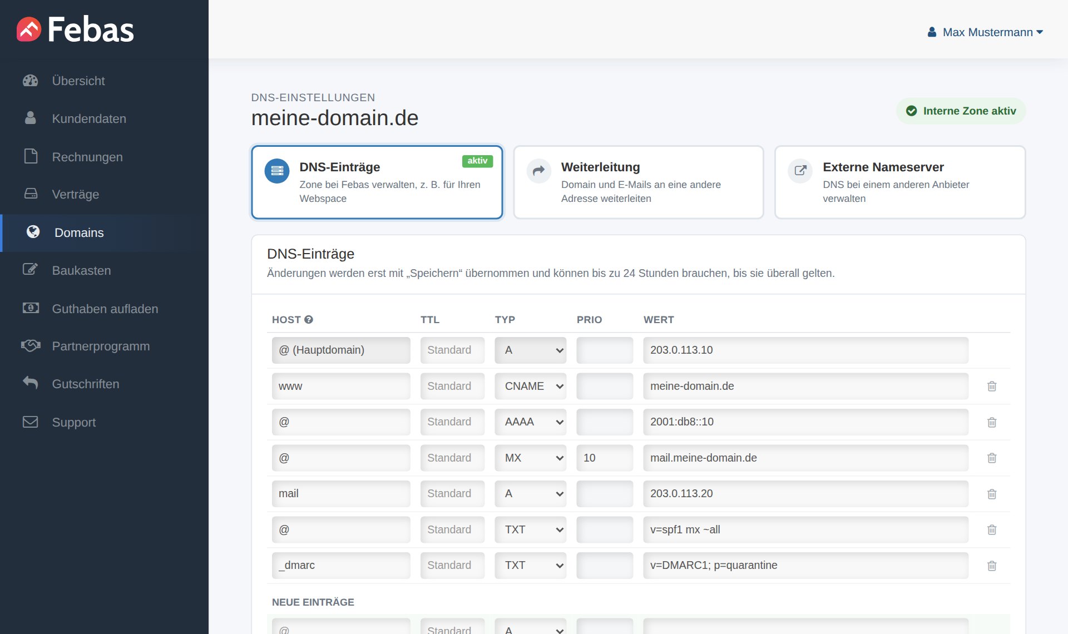The height and width of the screenshot is (634, 1068).
Task: Click the Baukasten edit icon
Action: point(31,270)
